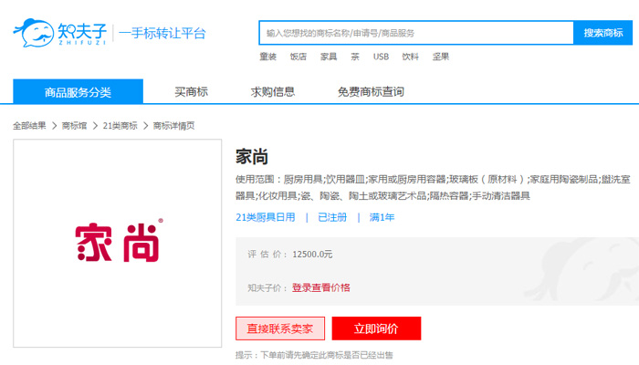Select the USB hot keyword
Screen dimensions: 639x365
pos(381,57)
